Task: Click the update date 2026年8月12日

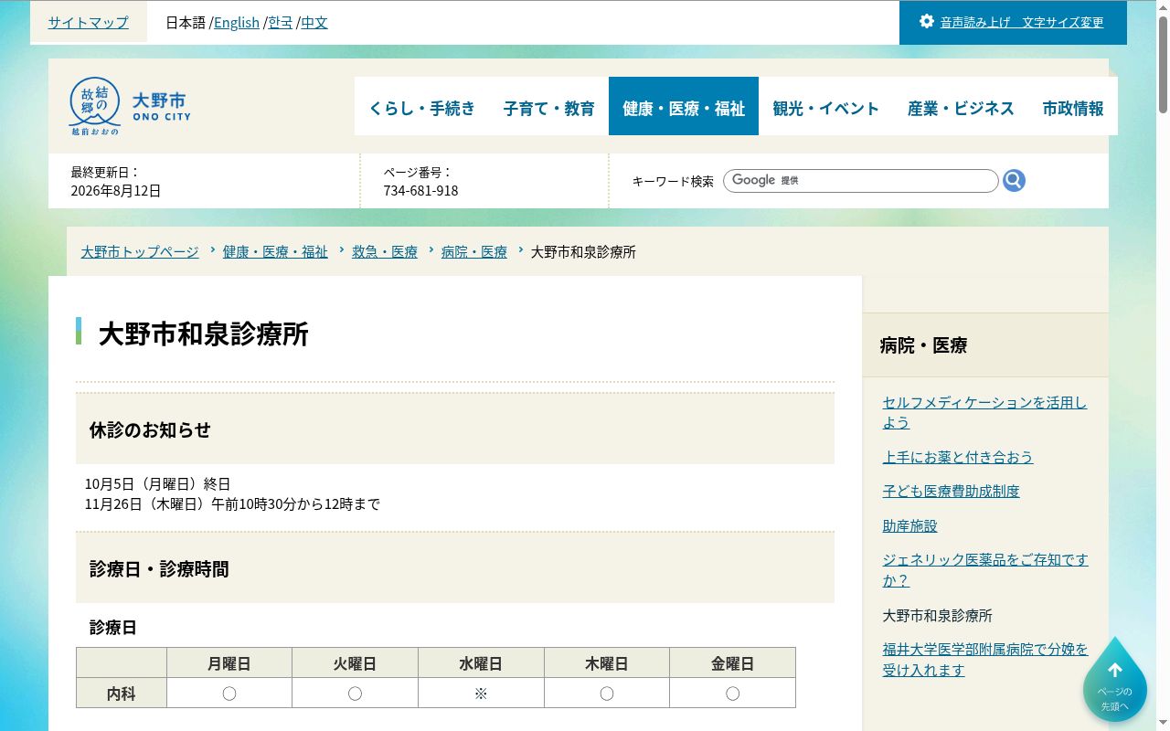Action: 116,191
